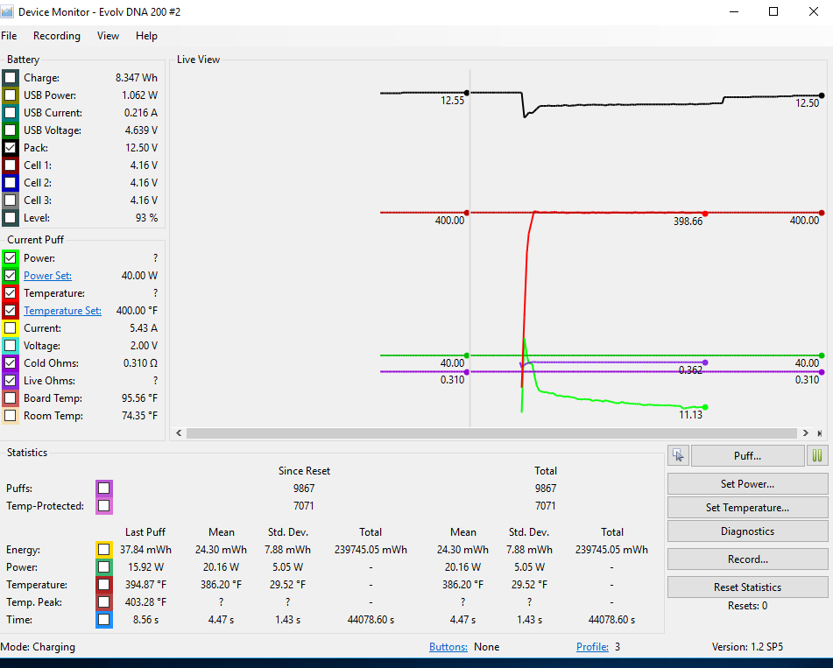Click Reset Statistics button

coord(747,587)
